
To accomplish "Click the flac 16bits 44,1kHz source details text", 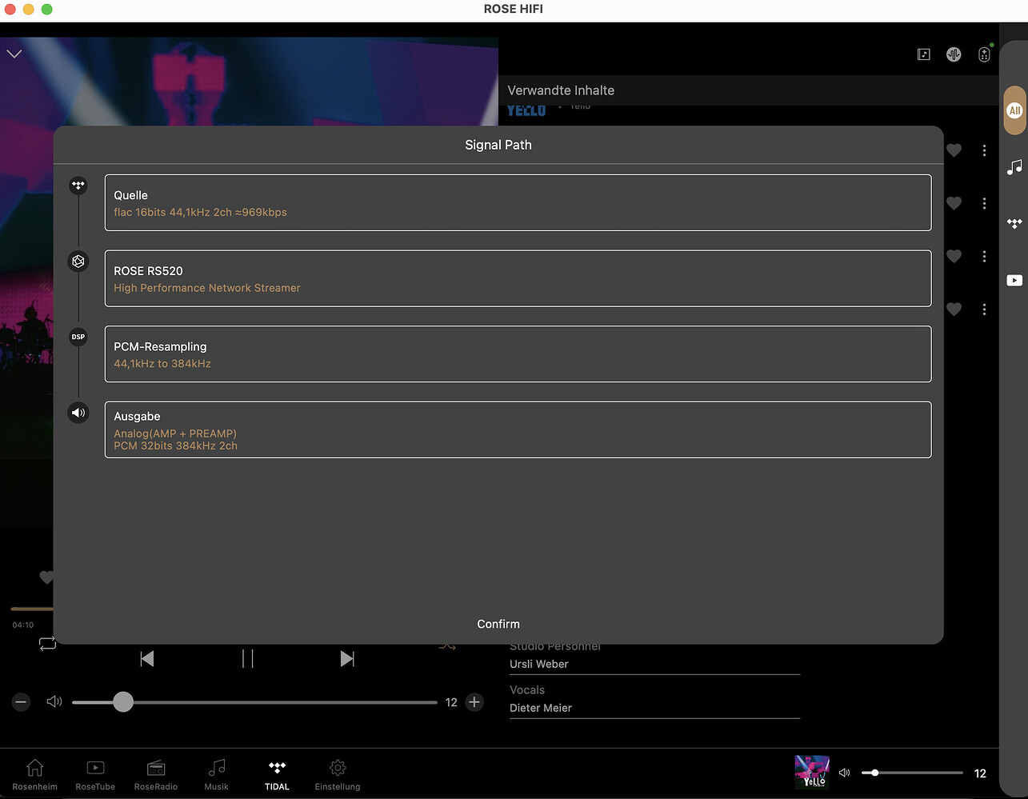I will pyautogui.click(x=200, y=212).
